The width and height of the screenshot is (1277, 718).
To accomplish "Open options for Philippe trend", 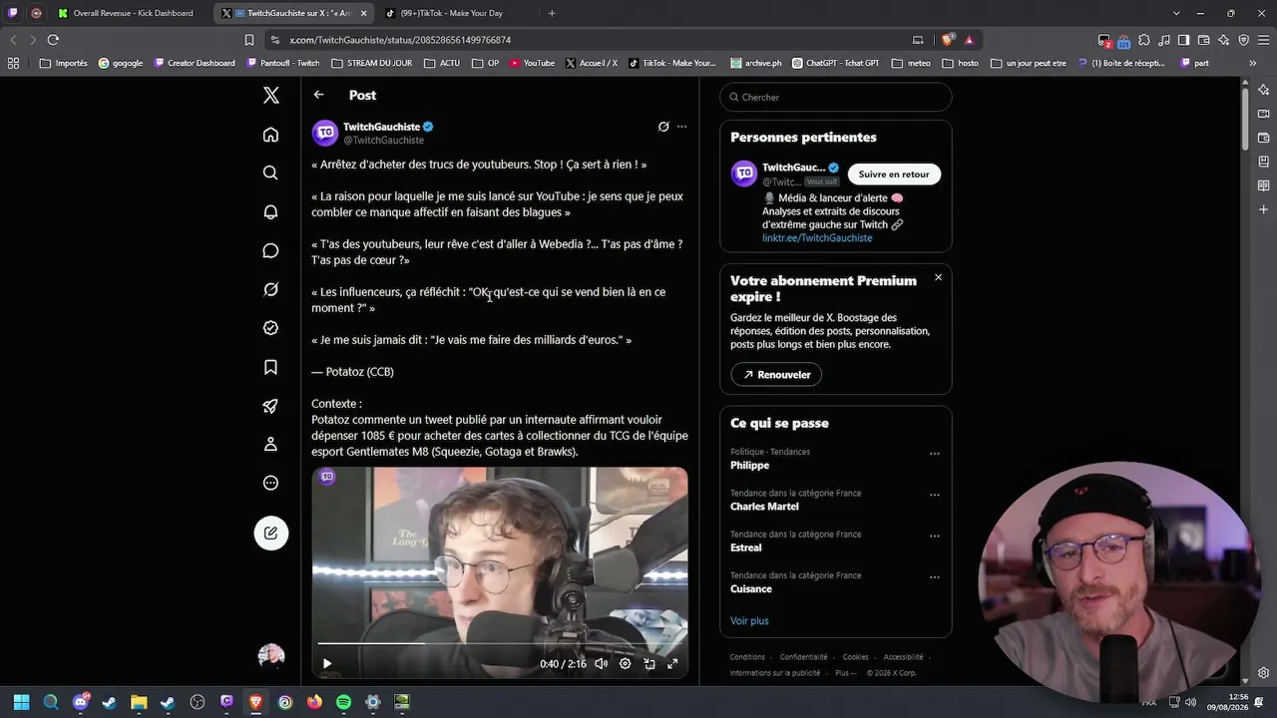I will point(935,454).
